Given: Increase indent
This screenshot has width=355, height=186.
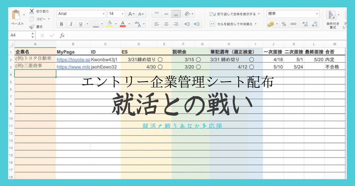Looking at the screenshot, I should [x=197, y=24].
